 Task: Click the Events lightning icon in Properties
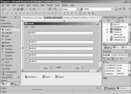pyautogui.click(x=117, y=59)
